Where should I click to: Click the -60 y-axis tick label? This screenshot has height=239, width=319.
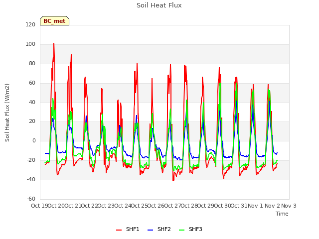tap(31, 199)
